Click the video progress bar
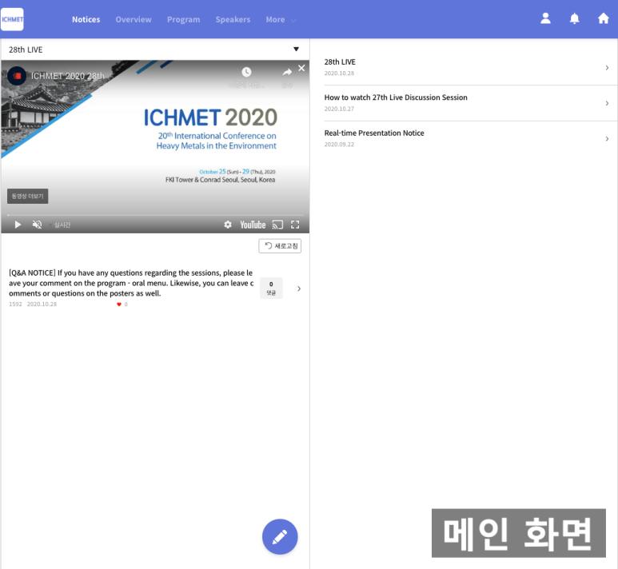Screen dimensions: 618x569 click(x=155, y=215)
